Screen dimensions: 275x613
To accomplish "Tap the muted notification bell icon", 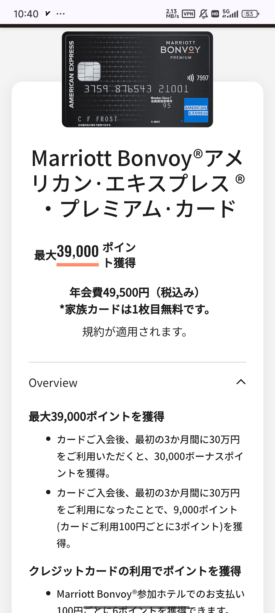I will click(x=203, y=14).
